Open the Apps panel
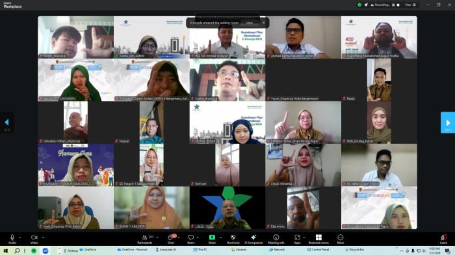Image resolution: width=455 pixels, height=255 pixels. click(x=297, y=239)
